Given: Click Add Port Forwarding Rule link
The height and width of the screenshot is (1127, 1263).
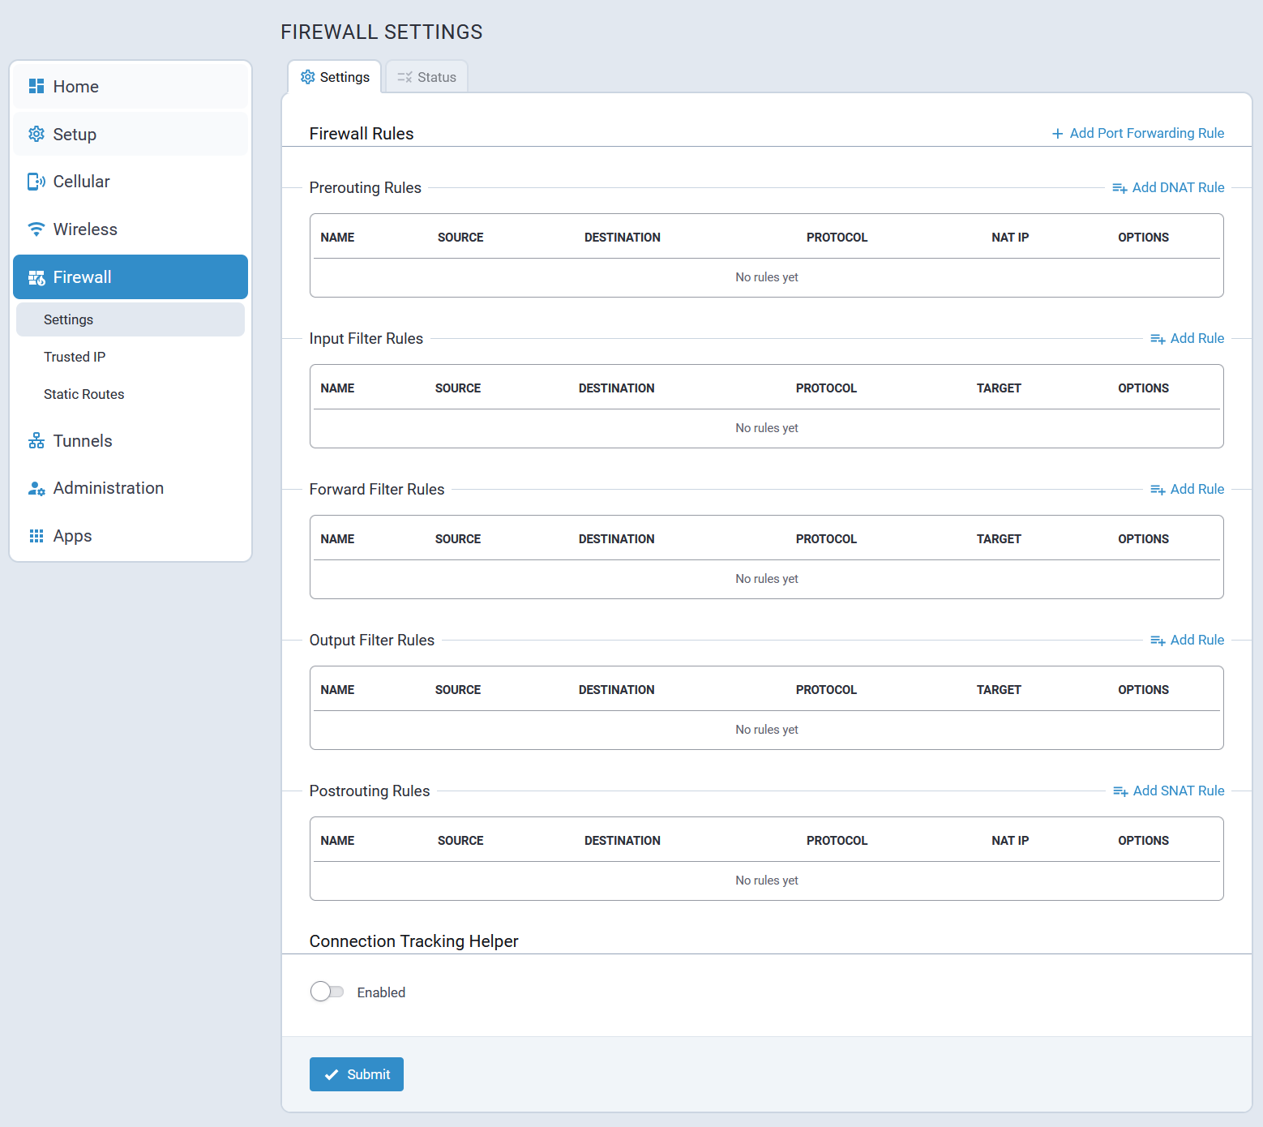Looking at the screenshot, I should 1137,133.
